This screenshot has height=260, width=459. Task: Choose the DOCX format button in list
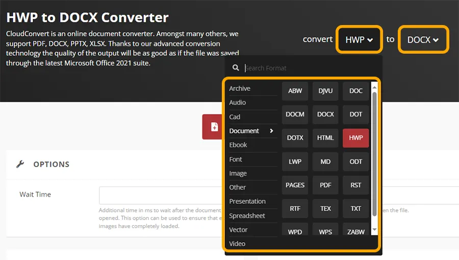325,114
